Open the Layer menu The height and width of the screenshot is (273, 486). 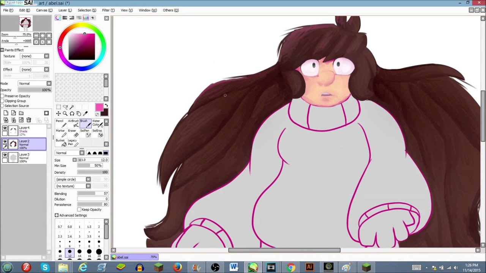pos(65,10)
